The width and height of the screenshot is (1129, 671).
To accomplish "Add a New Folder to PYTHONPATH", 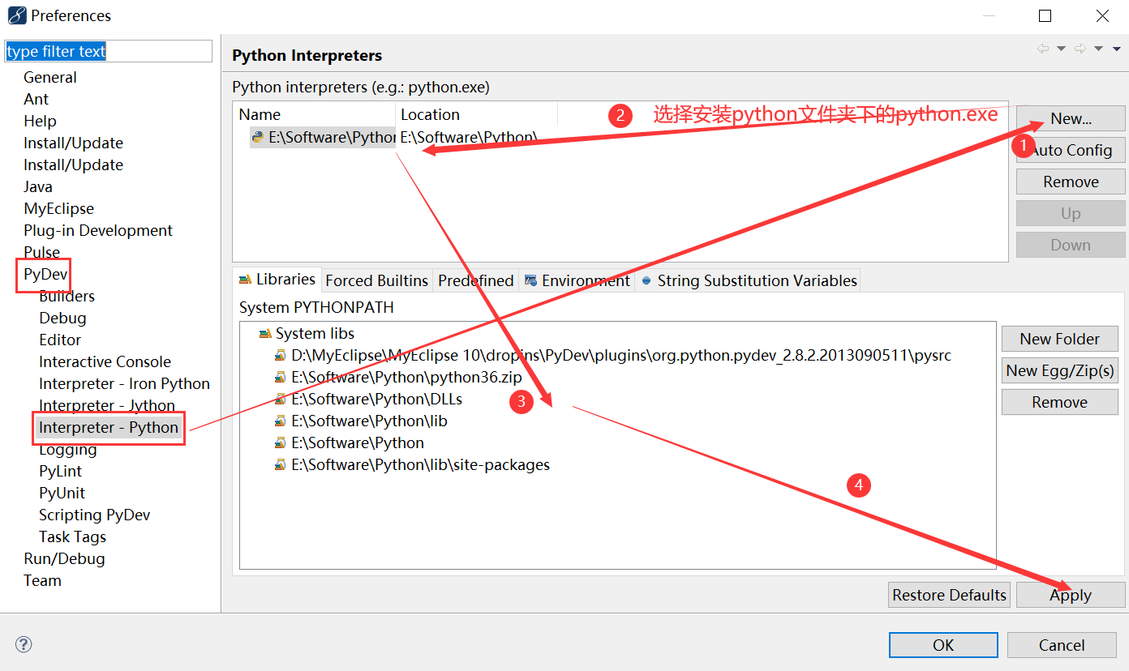I will [1059, 339].
